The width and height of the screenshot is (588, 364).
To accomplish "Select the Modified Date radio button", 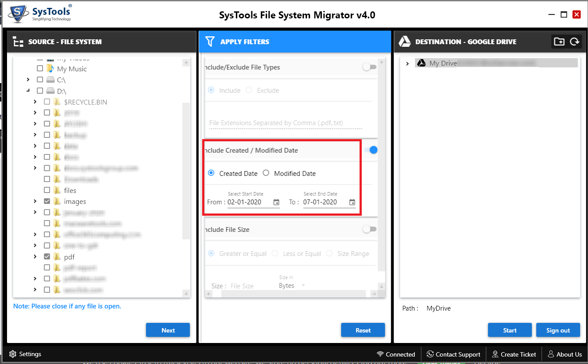I will 266,173.
